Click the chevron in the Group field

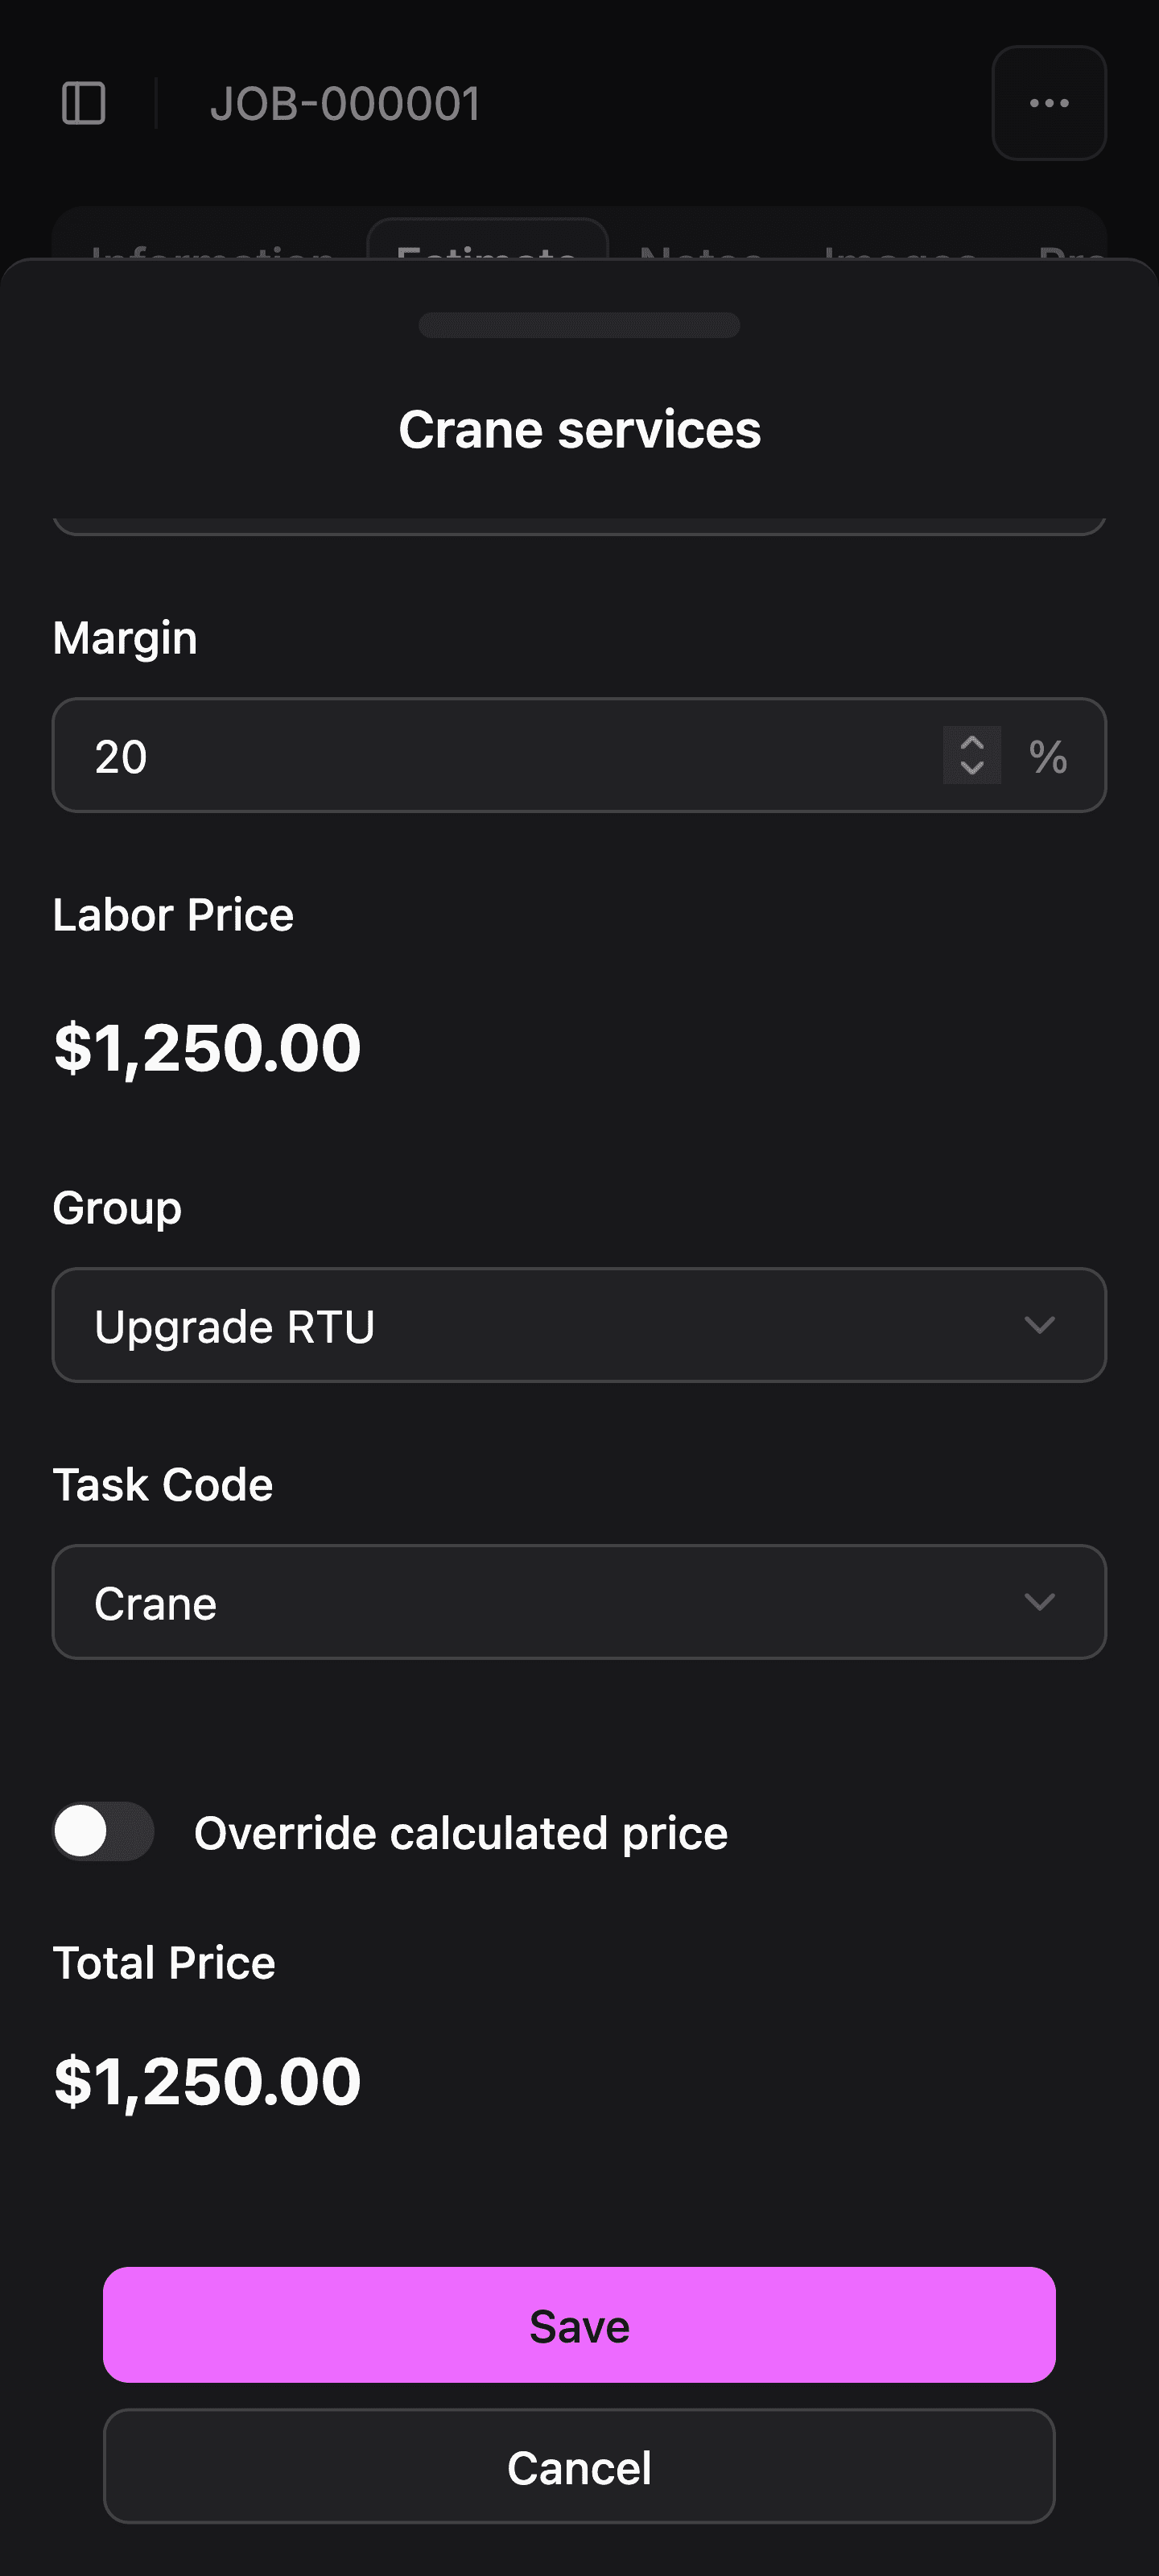click(1039, 1325)
